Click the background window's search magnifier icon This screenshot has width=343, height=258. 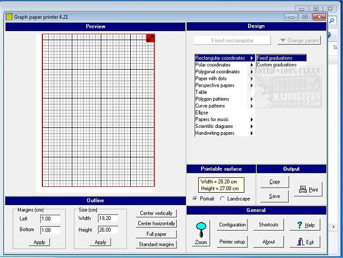pos(332,21)
